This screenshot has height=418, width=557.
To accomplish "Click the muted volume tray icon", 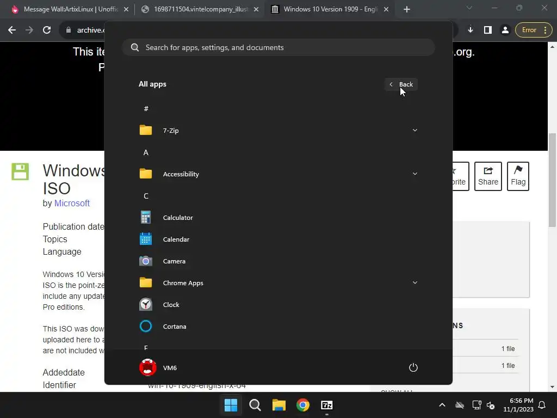I will click(491, 405).
